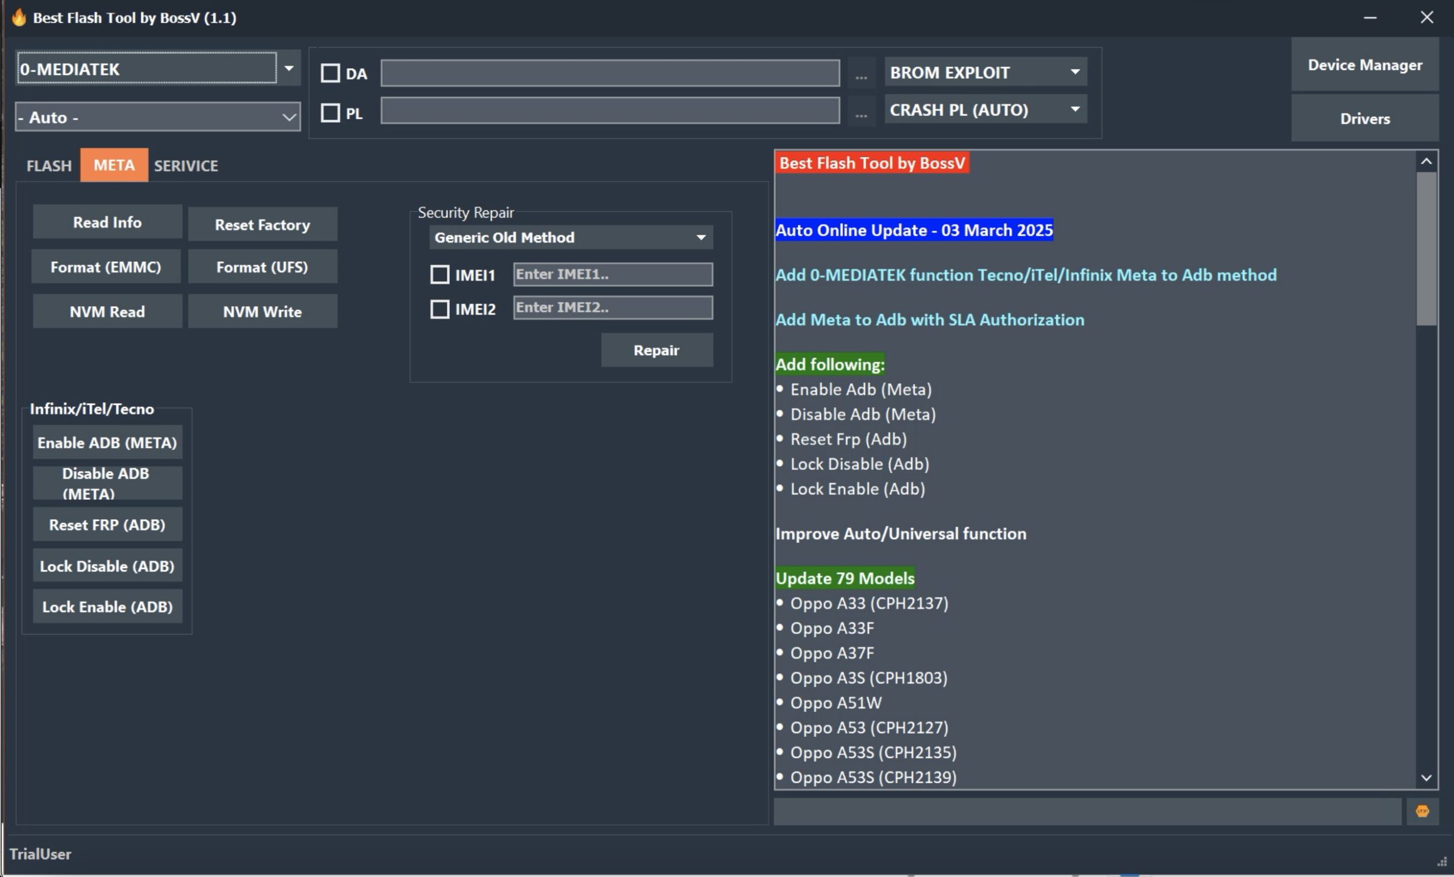
Task: Click the DA file browse ellipsis button
Action: (861, 74)
